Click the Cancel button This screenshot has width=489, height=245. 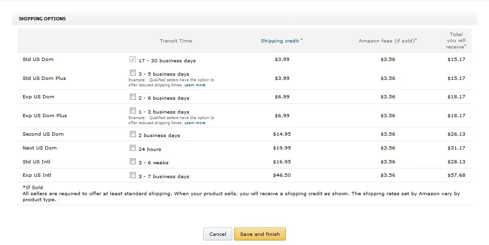(x=217, y=234)
